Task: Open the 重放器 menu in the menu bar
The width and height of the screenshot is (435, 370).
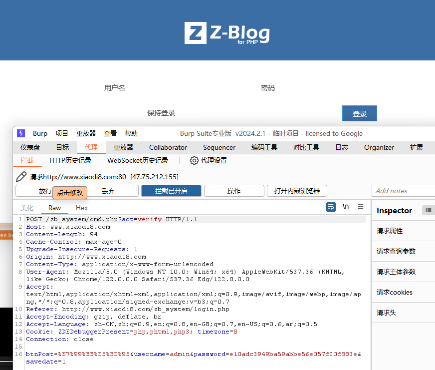Action: click(86, 134)
